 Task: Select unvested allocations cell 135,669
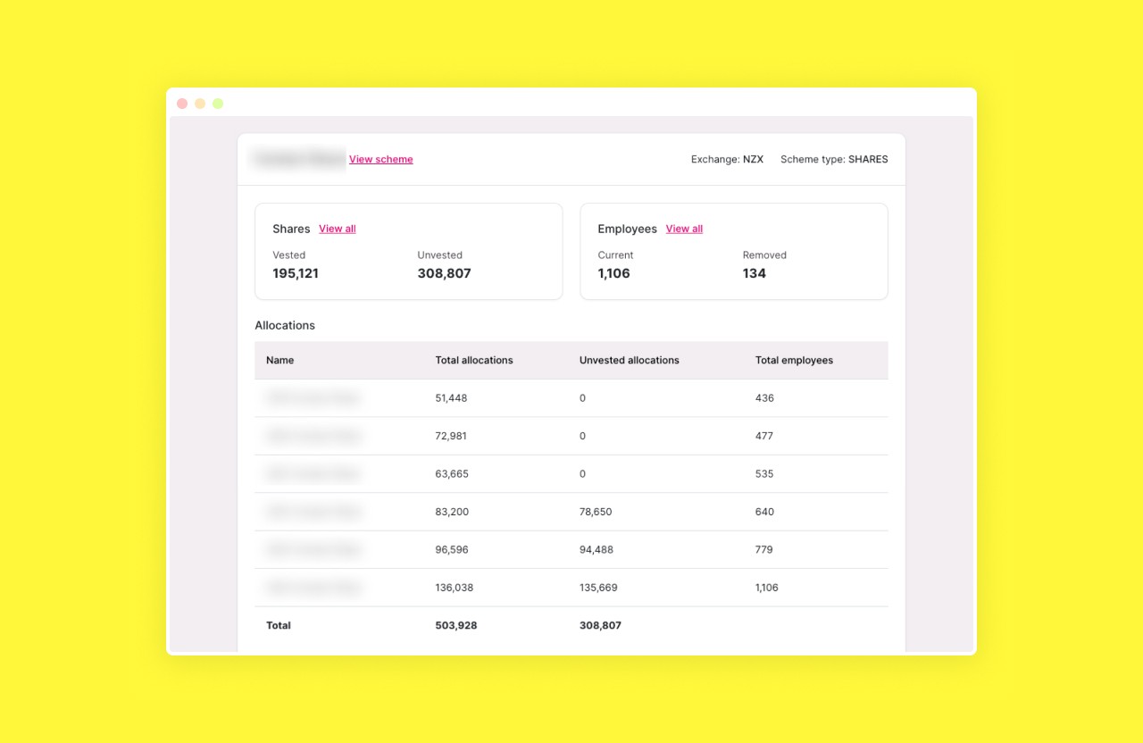click(x=598, y=588)
